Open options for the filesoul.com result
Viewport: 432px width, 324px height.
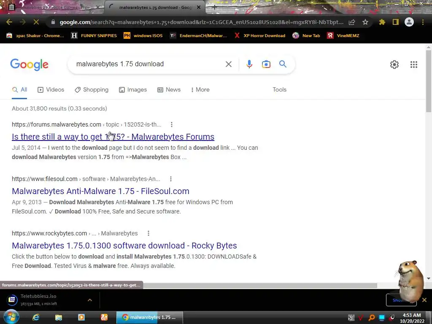tap(171, 179)
